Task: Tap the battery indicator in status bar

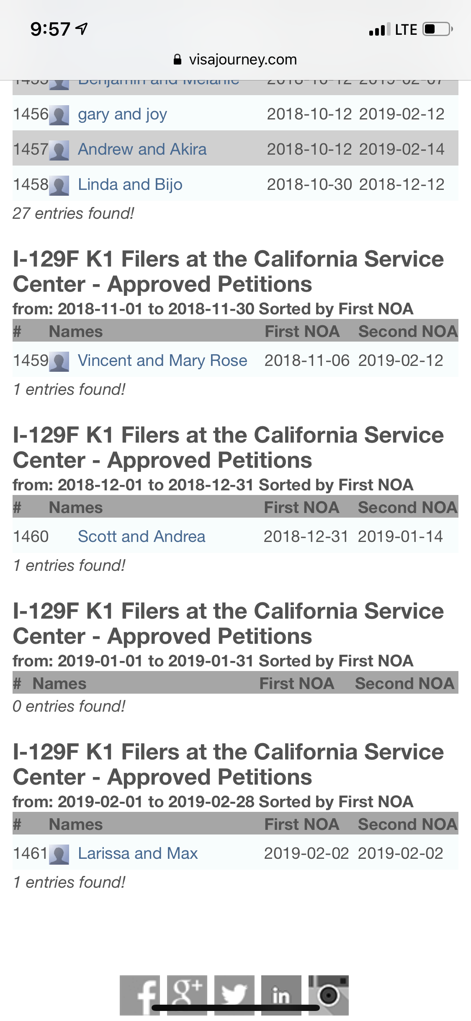Action: tap(438, 29)
